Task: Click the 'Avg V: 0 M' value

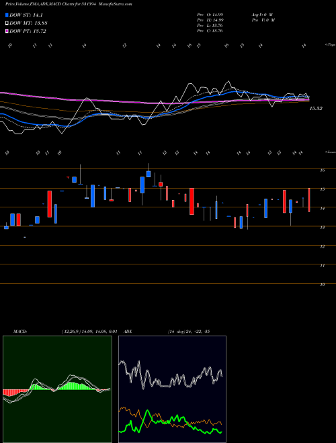Action: pyautogui.click(x=262, y=15)
